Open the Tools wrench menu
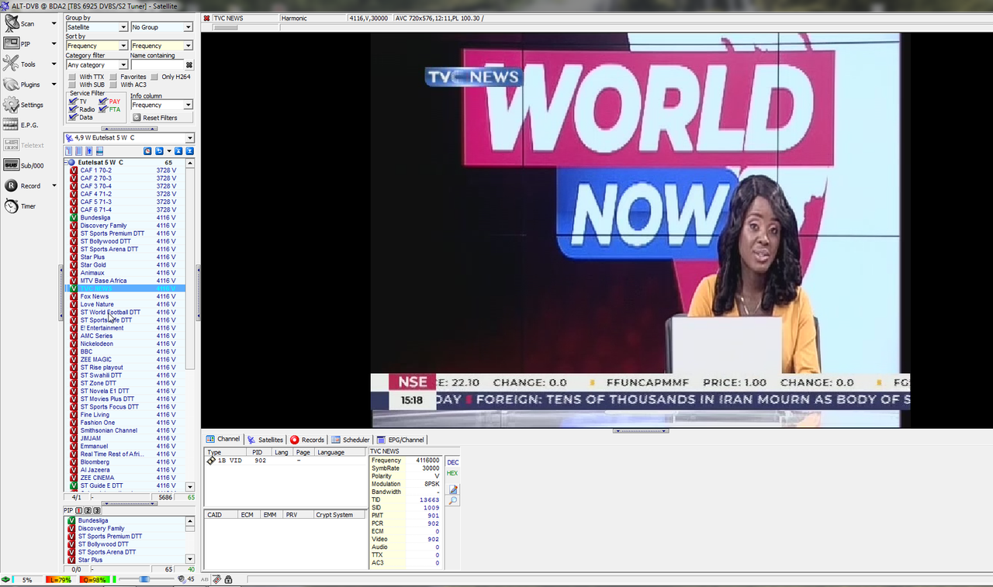The image size is (993, 587). [21, 64]
